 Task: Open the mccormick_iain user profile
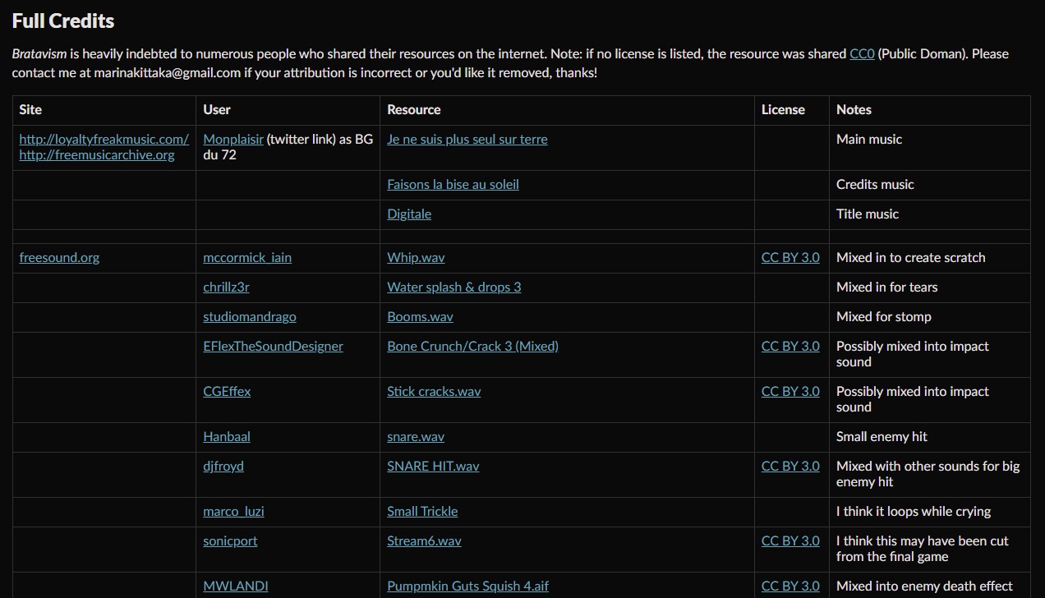tap(247, 258)
